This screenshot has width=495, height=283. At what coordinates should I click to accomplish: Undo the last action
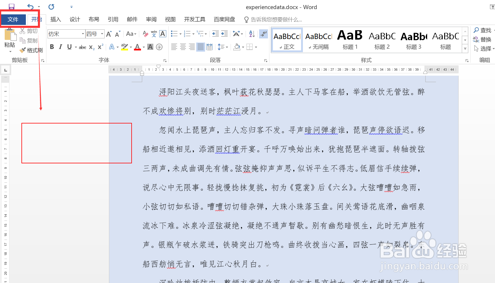[30, 7]
